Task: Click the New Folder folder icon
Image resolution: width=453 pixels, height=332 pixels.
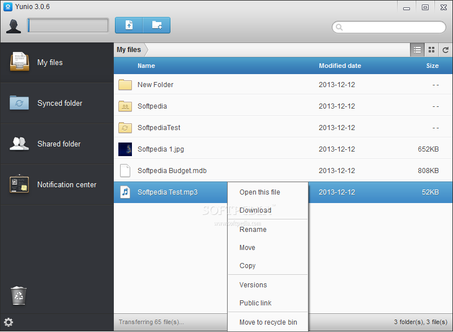Action: tap(125, 84)
